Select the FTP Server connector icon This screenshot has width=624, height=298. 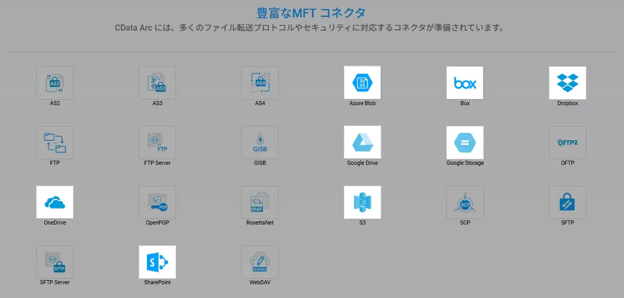[157, 142]
